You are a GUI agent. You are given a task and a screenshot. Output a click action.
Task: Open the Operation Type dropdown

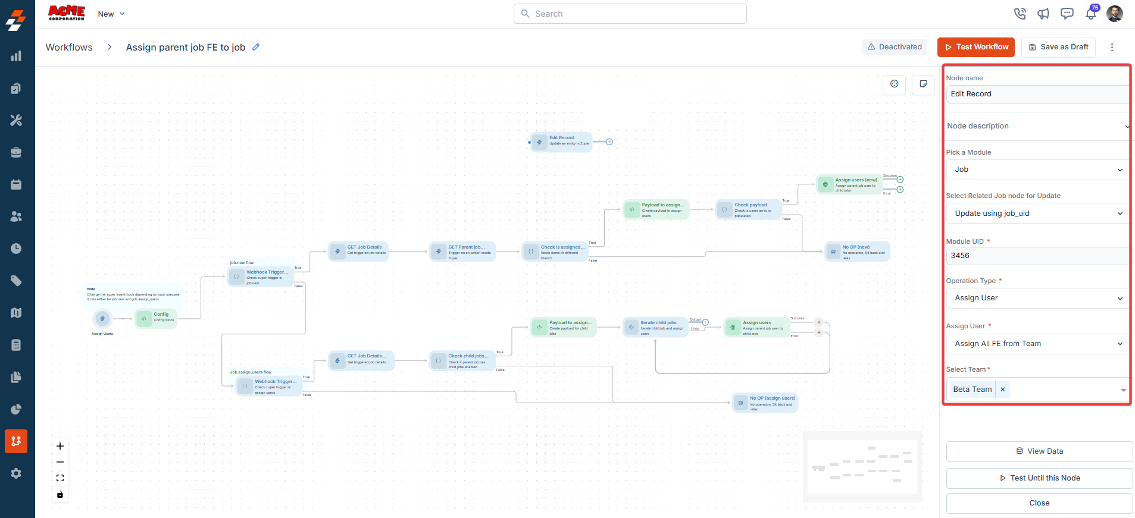point(1038,298)
